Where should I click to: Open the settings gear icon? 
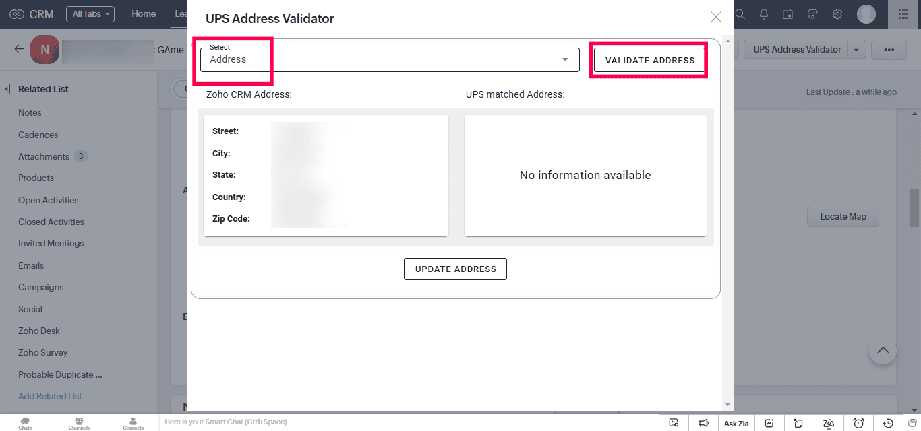click(x=837, y=14)
